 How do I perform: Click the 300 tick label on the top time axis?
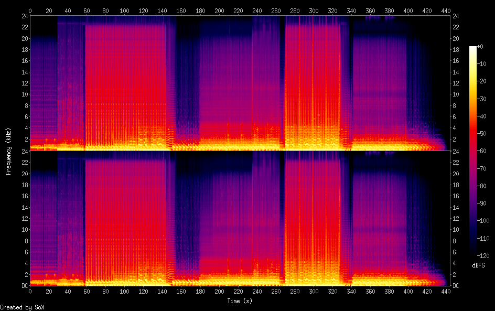(314, 10)
